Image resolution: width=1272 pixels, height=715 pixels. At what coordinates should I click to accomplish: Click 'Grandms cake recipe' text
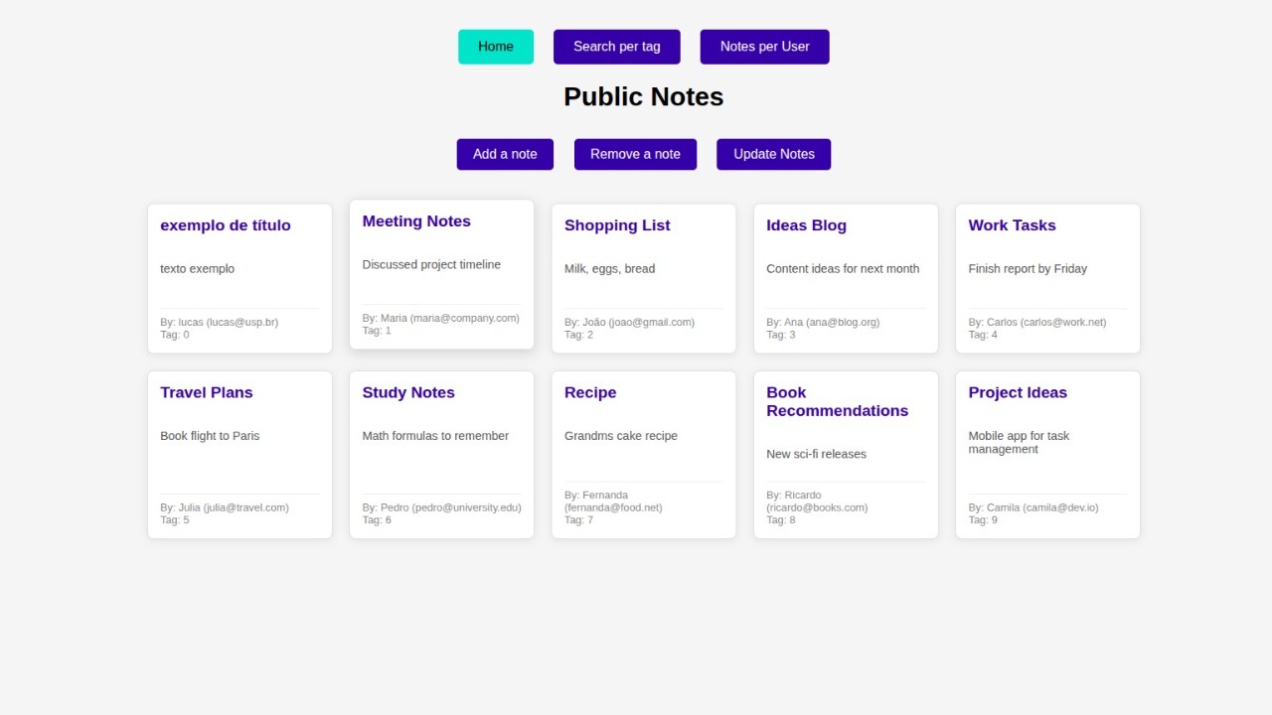(621, 436)
